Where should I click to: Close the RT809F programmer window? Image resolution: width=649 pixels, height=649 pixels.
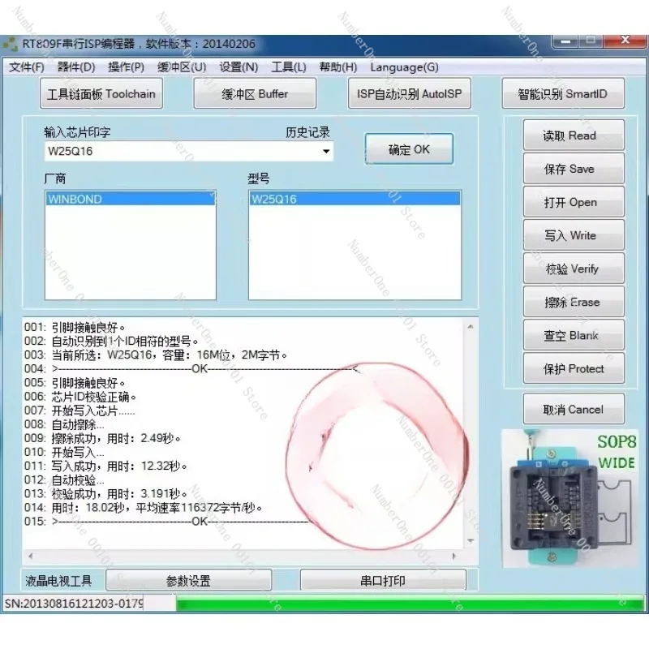[x=625, y=40]
